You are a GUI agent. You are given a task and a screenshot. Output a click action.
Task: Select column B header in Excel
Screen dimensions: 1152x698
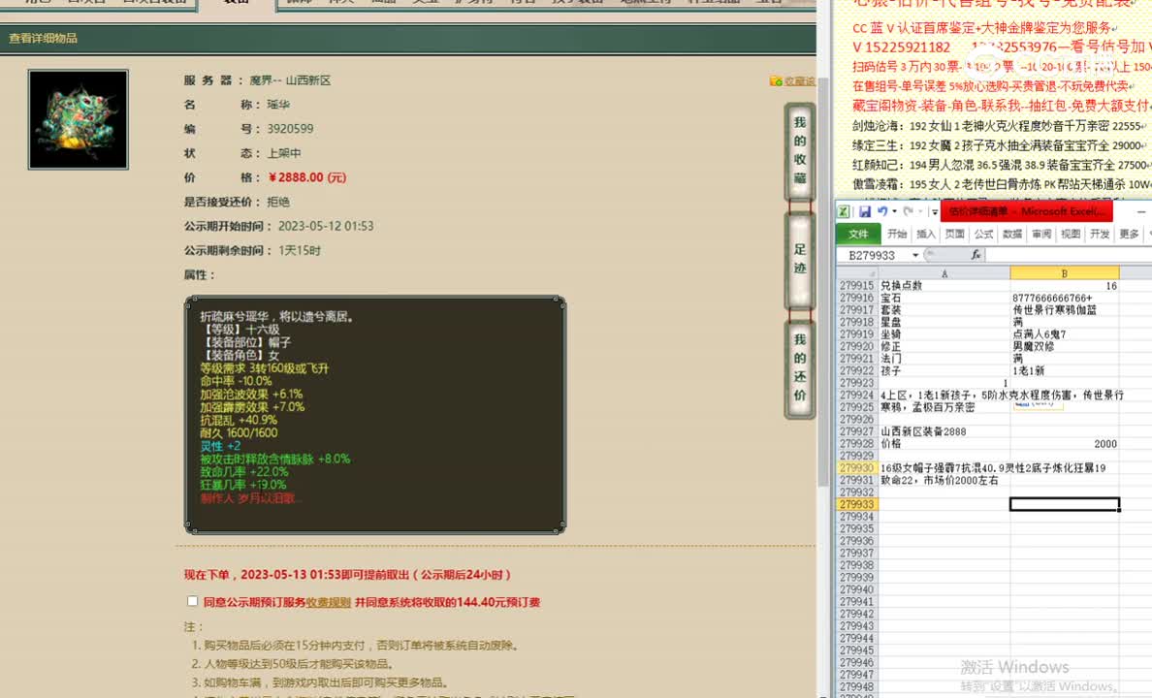[1065, 273]
